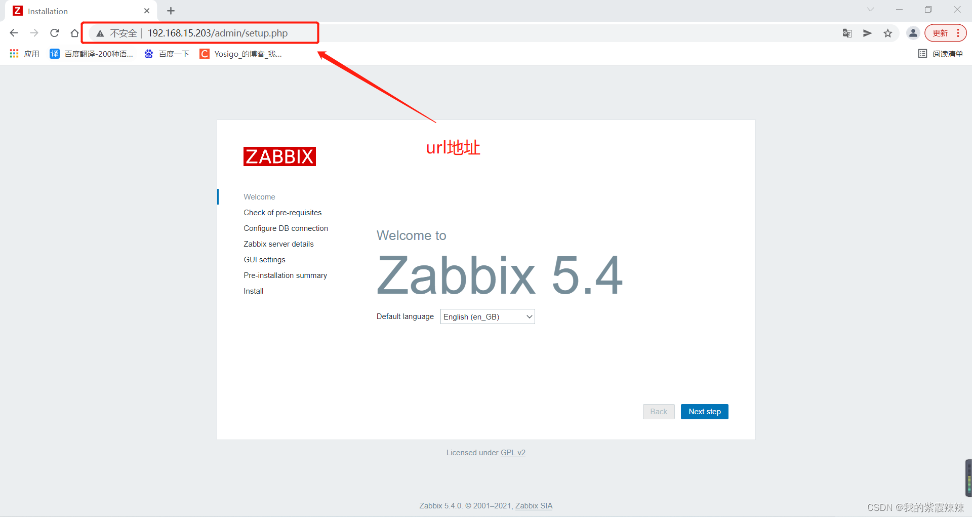Click the 'Default language' label
Image resolution: width=972 pixels, height=517 pixels.
point(405,316)
